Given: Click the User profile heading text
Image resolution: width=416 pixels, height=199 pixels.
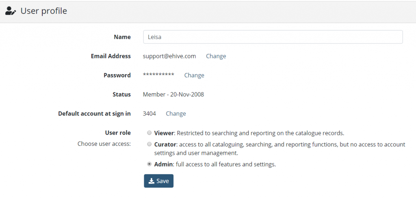Looking at the screenshot, I should point(44,11).
